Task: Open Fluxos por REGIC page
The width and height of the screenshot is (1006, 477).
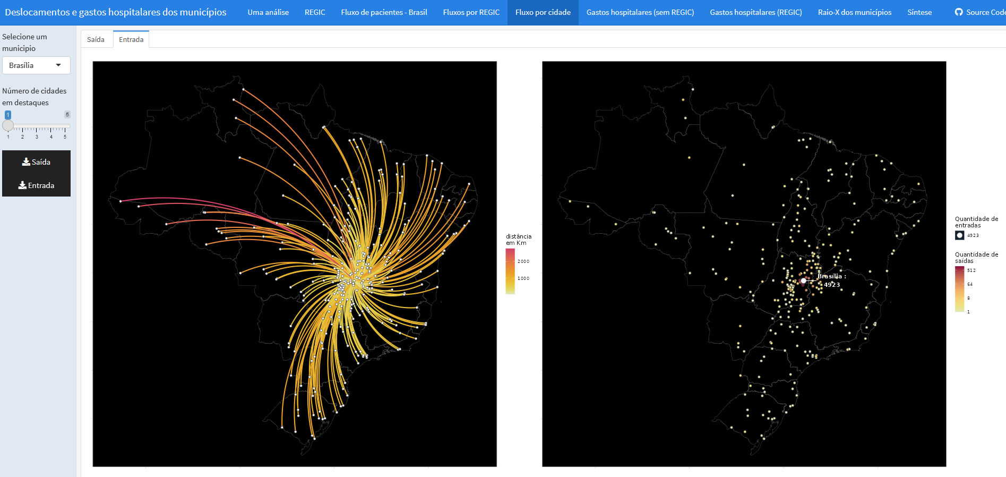Action: tap(471, 12)
